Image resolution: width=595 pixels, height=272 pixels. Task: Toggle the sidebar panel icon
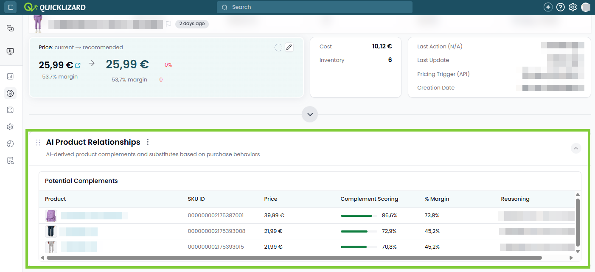click(11, 7)
